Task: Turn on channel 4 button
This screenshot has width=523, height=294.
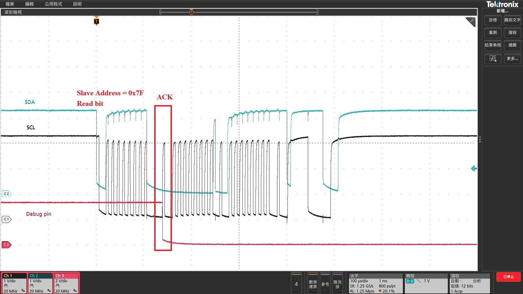Action: [296, 283]
